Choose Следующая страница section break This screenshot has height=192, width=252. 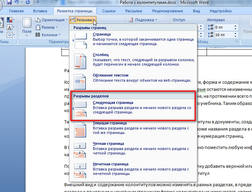tap(133, 109)
